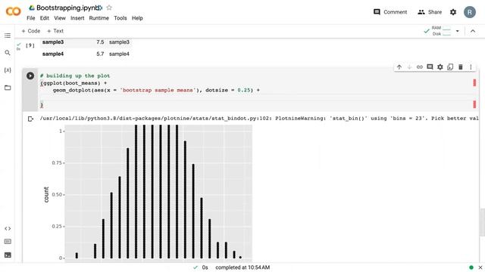Image resolution: width=485 pixels, height=272 pixels.
Task: Open the command palette icon
Action: [x=8, y=242]
